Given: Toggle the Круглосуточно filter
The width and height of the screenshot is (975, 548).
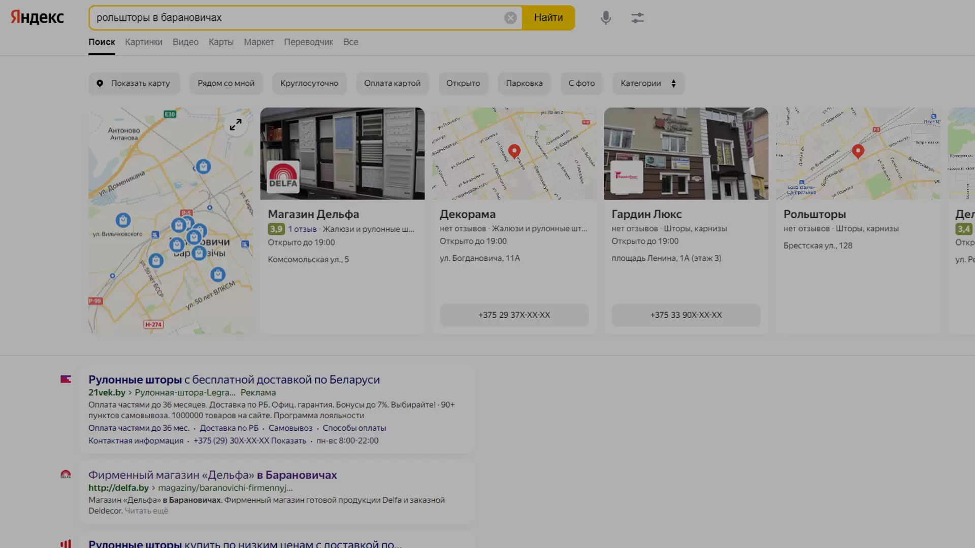Looking at the screenshot, I should pos(309,83).
